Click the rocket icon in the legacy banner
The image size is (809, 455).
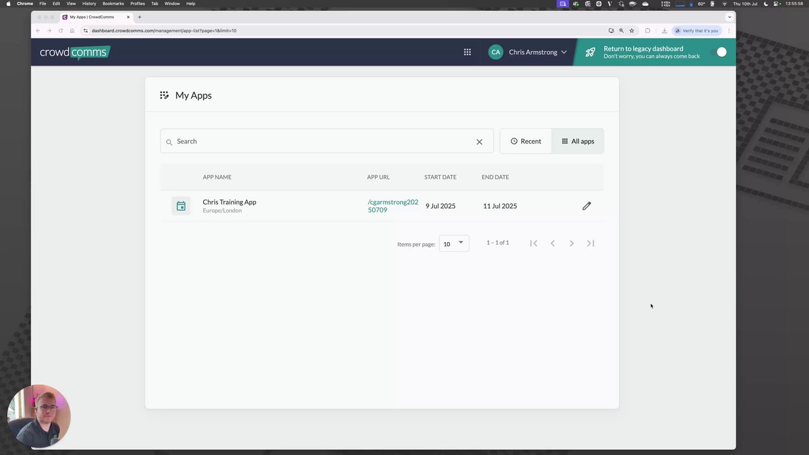pos(590,52)
